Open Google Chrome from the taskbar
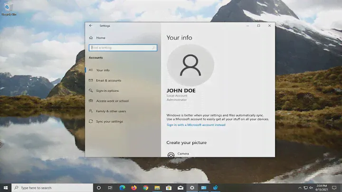This screenshot has height=192, width=342. (x=145, y=188)
